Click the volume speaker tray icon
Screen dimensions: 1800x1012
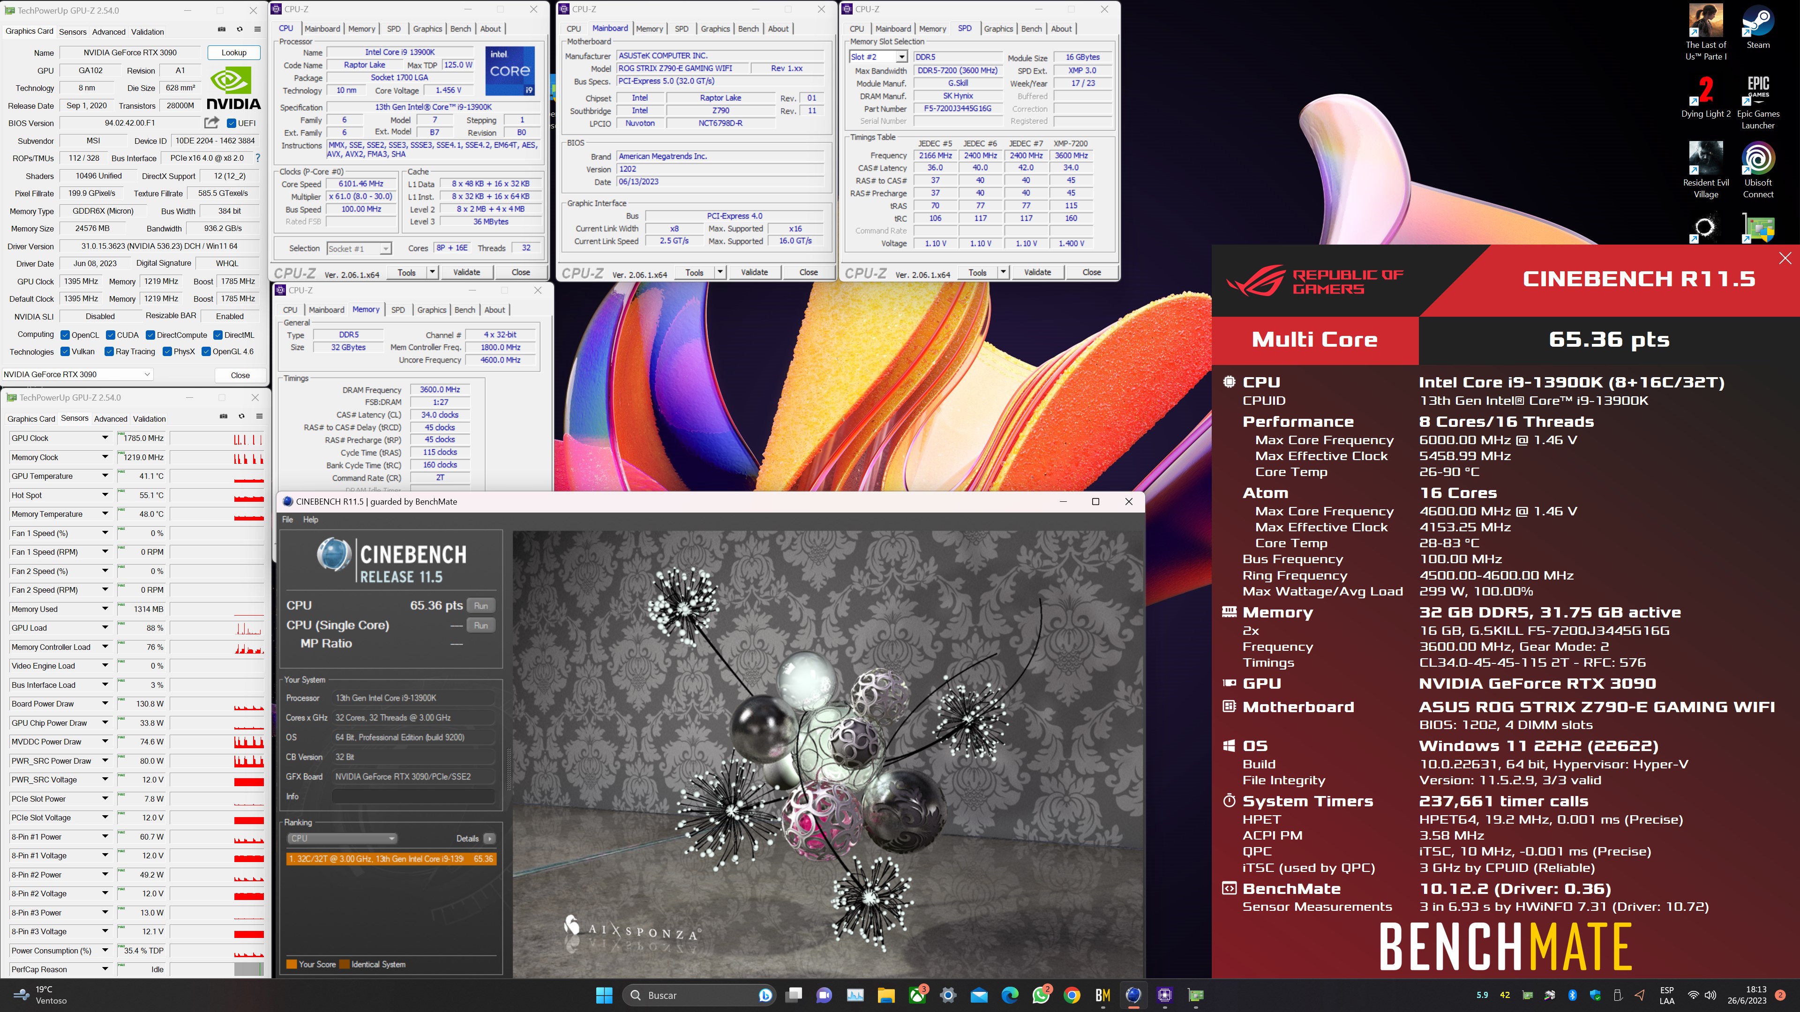click(1710, 995)
